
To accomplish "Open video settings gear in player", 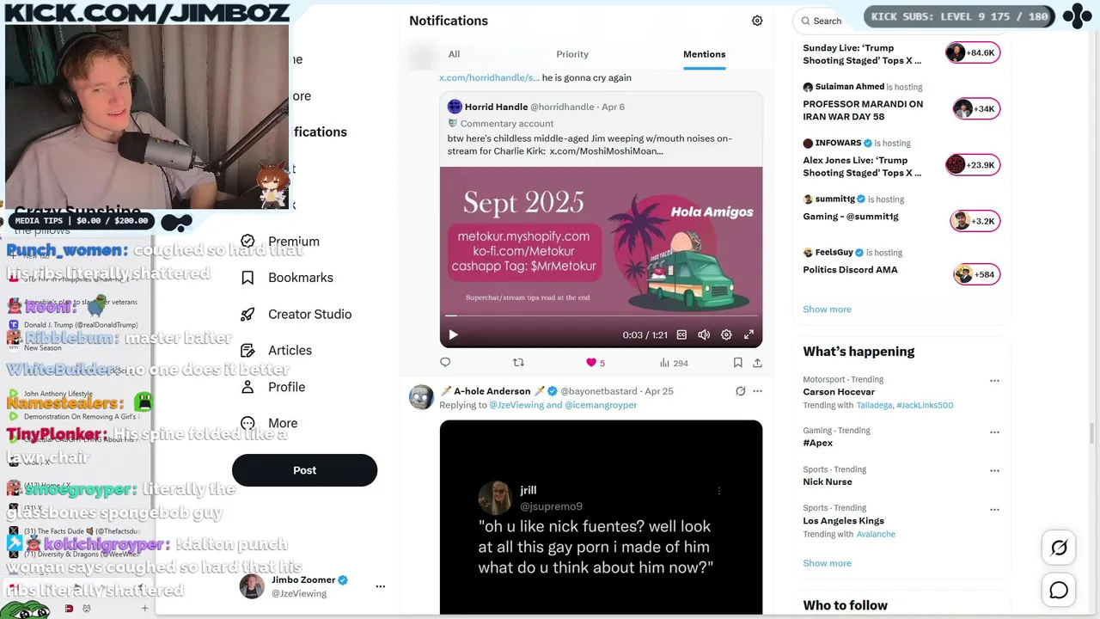I will [726, 334].
